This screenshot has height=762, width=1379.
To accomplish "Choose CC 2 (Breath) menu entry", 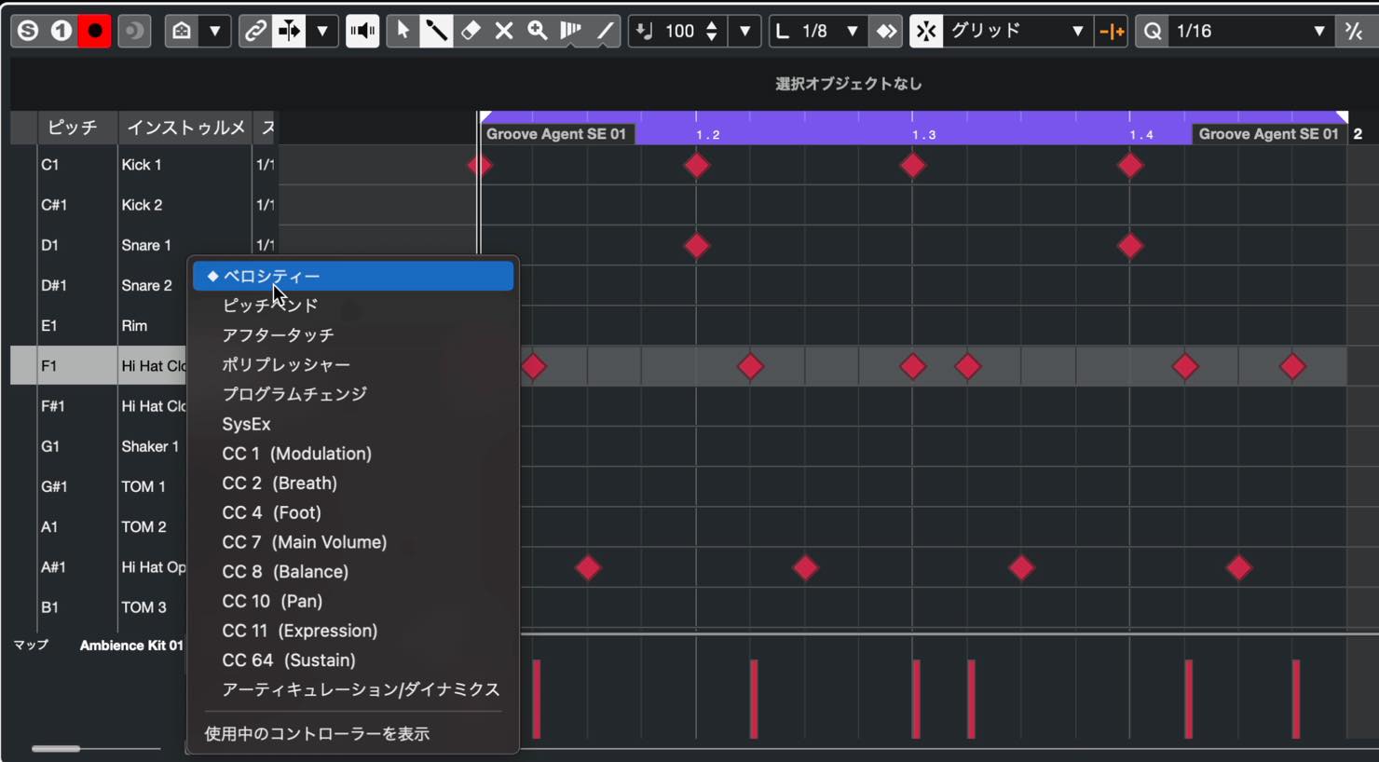I will (353, 483).
